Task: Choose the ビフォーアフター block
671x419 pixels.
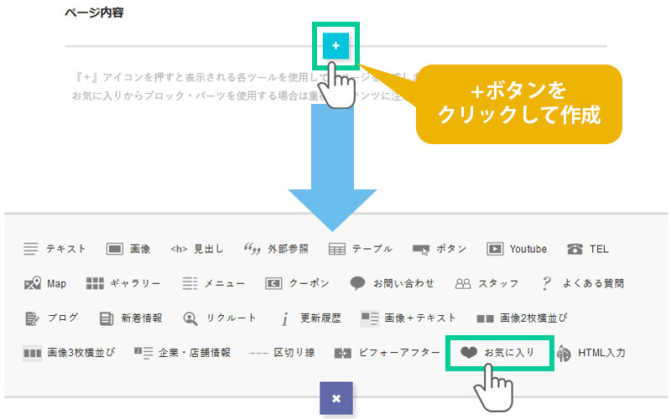Action: click(x=387, y=353)
